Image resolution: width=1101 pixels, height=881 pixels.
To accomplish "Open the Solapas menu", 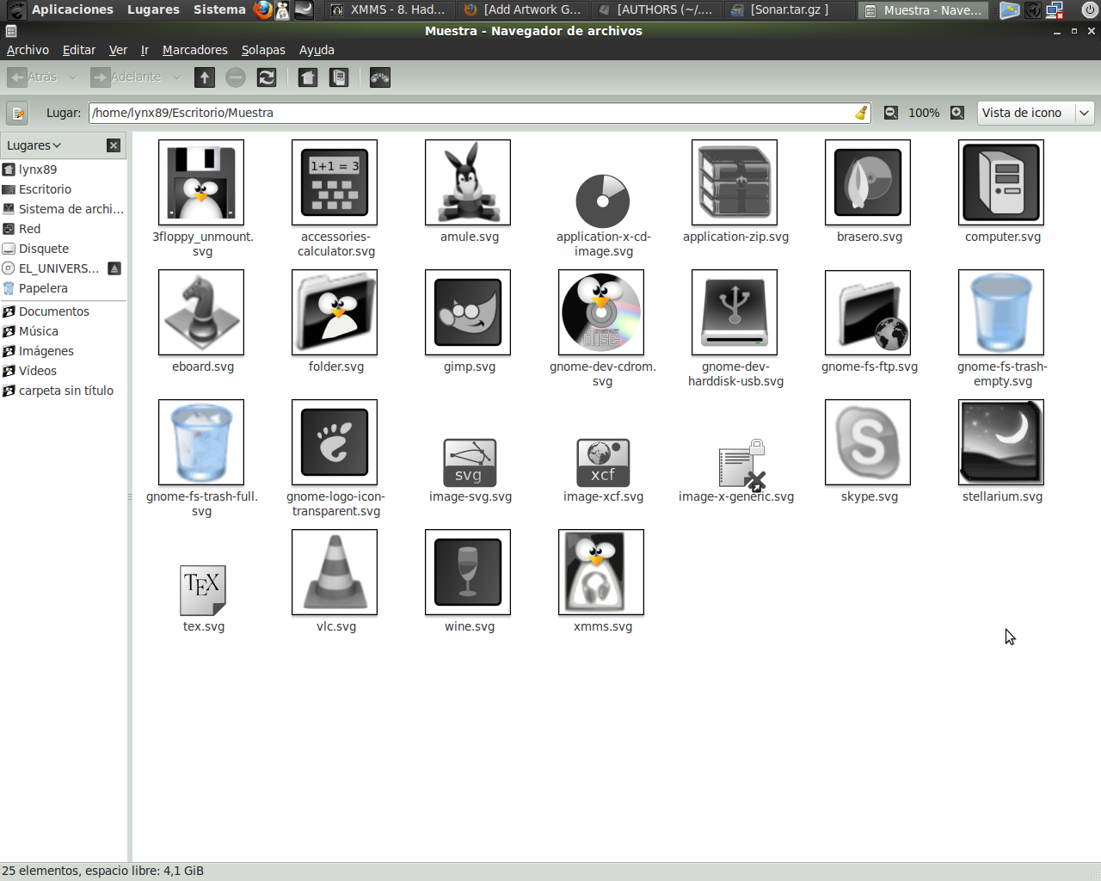I will (x=263, y=50).
